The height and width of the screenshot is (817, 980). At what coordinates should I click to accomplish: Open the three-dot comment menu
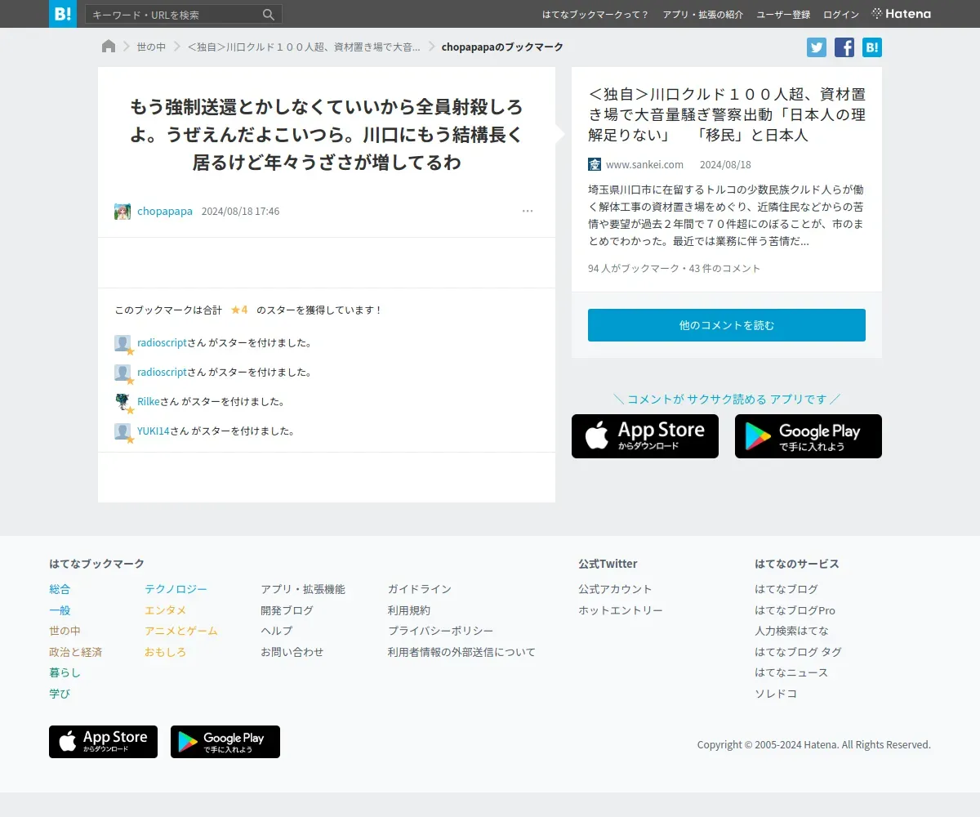(x=528, y=212)
